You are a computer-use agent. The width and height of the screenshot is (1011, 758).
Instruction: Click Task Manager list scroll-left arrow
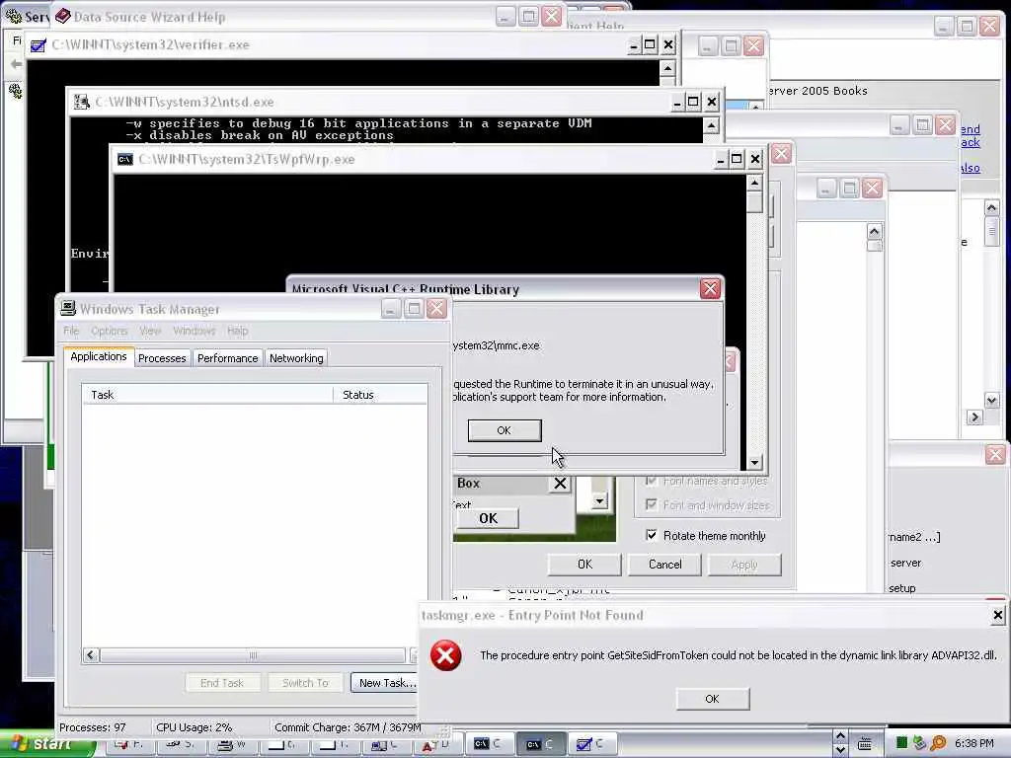(x=91, y=655)
